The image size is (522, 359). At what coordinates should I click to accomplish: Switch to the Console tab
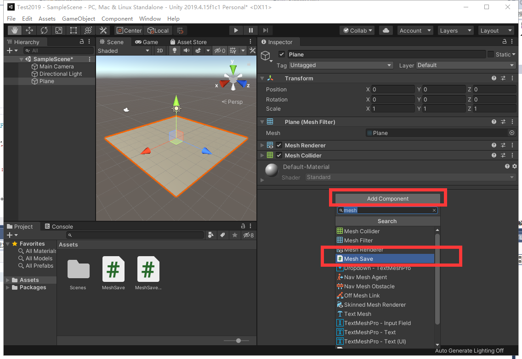click(x=59, y=227)
